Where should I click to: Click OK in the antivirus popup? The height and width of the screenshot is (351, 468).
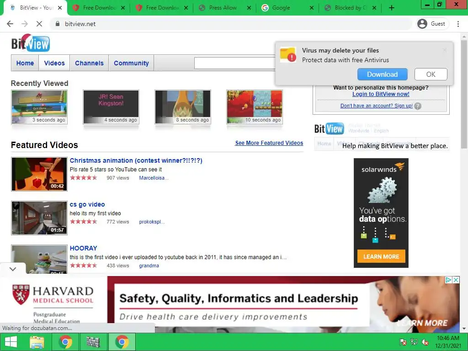tap(431, 74)
